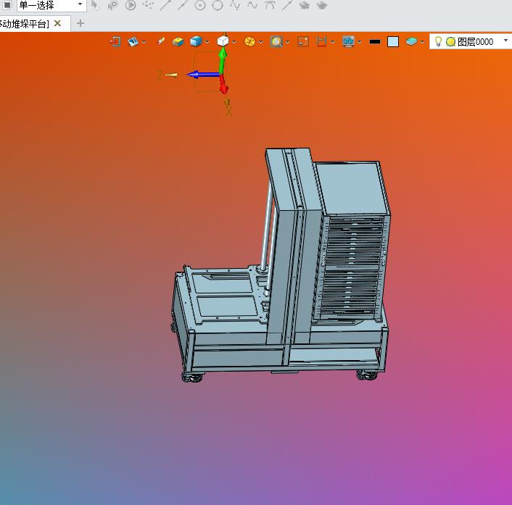Switch to the 移动堆垛平台 document tab
Viewport: 512px width, 505px height.
[x=25, y=24]
